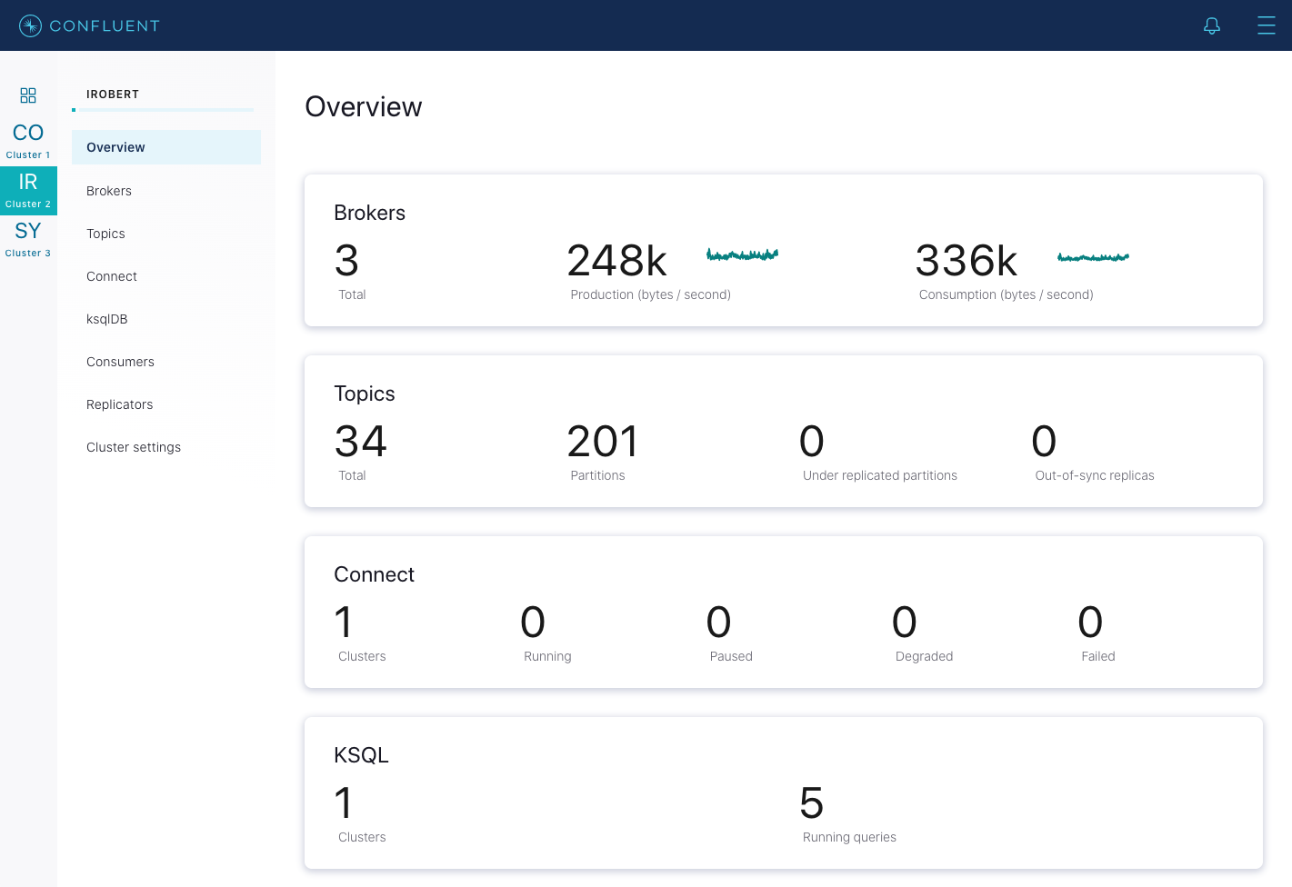Open the Consumers page
1292x887 pixels.
pos(120,362)
